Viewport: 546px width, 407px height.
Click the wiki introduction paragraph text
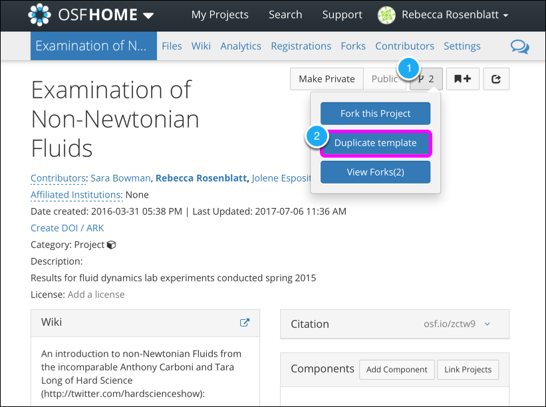[x=141, y=374]
